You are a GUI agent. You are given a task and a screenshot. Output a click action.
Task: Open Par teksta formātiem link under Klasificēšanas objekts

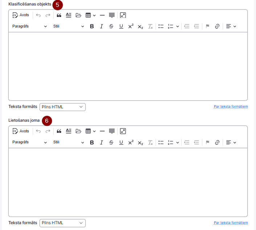point(231,107)
